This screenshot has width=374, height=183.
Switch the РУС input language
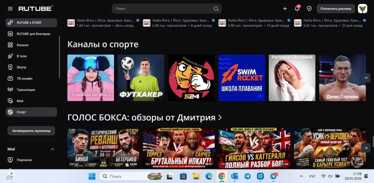(312, 176)
